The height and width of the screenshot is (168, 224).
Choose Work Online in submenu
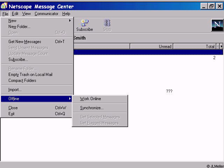point(100,99)
